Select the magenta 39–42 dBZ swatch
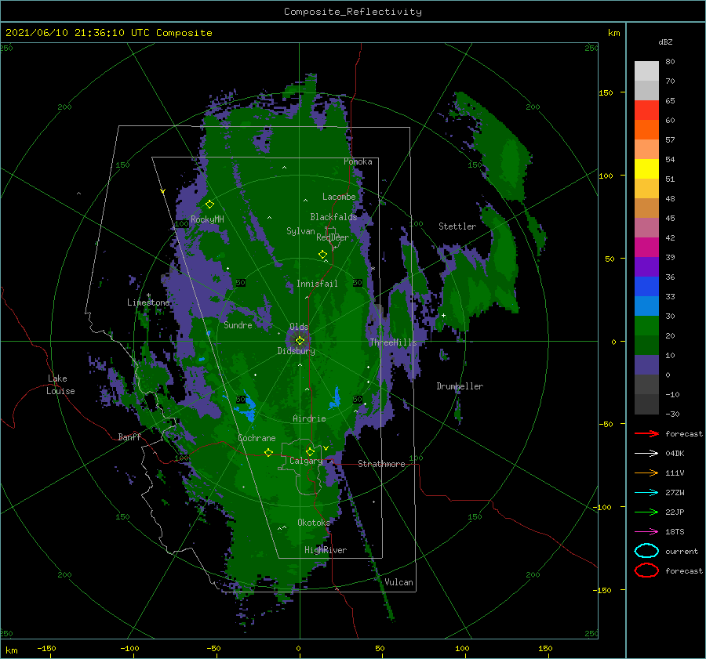 pyautogui.click(x=646, y=248)
